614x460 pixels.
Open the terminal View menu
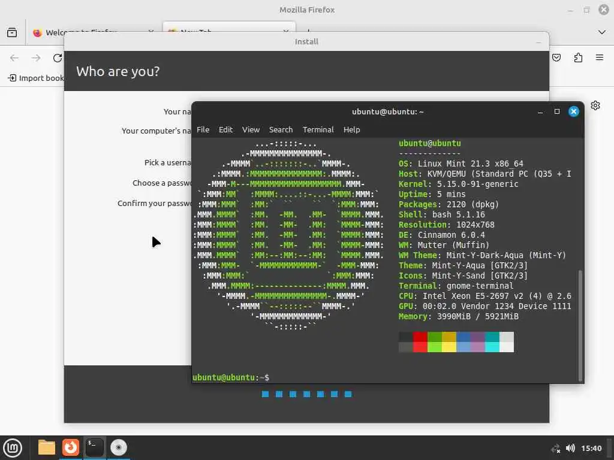tap(251, 130)
